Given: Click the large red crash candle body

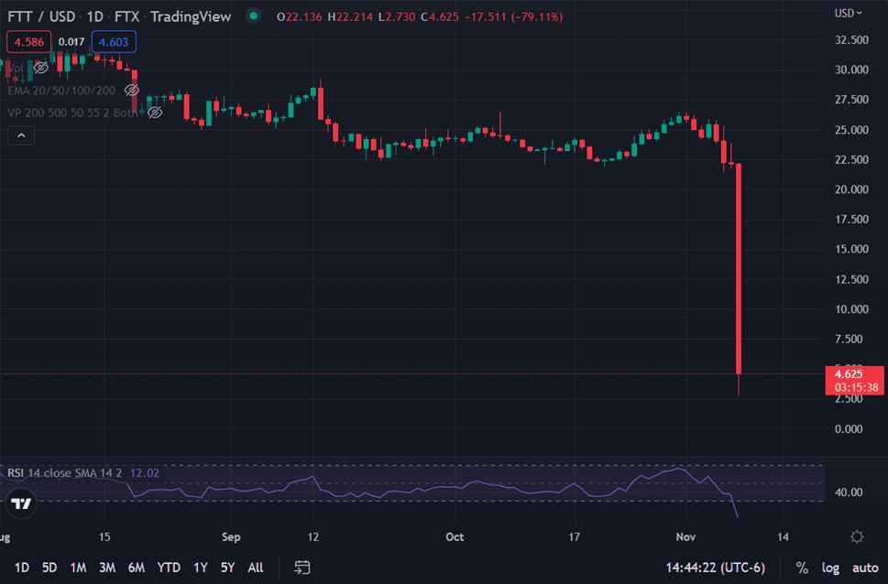Looking at the screenshot, I should point(739,268).
